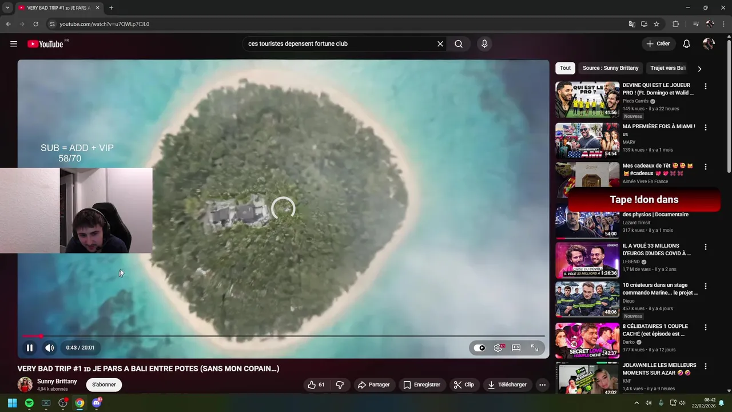Toggle autoplay switch in the player
Screen dimensions: 732x412
pyautogui.click(x=479, y=348)
